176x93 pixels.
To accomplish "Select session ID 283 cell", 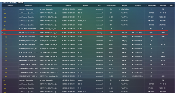I will tap(6, 37).
